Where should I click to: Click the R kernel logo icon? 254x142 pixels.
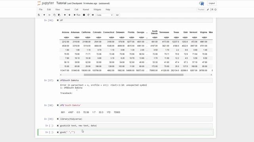tap(202, 4)
